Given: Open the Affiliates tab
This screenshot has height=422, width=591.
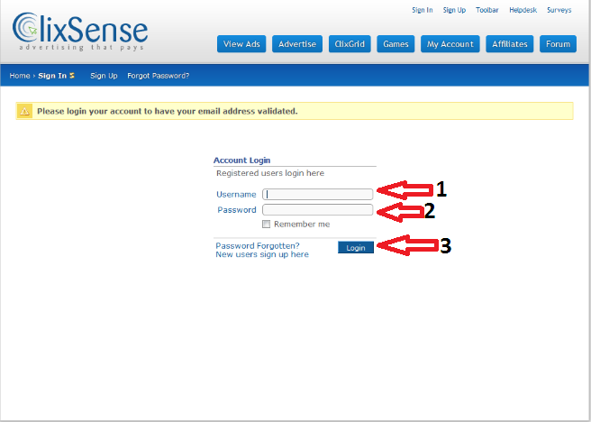Looking at the screenshot, I should (x=510, y=44).
